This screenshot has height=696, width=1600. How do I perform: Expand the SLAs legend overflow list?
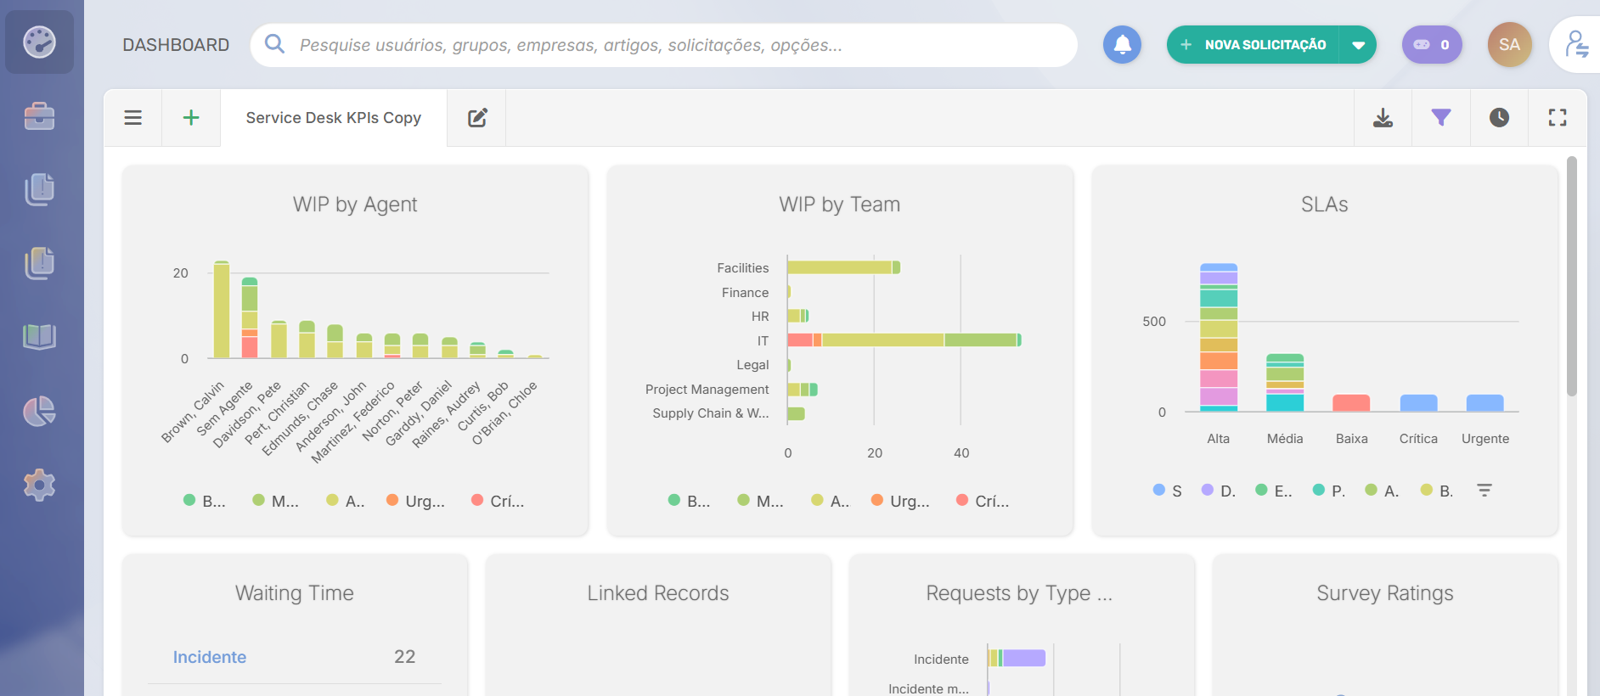click(1484, 491)
